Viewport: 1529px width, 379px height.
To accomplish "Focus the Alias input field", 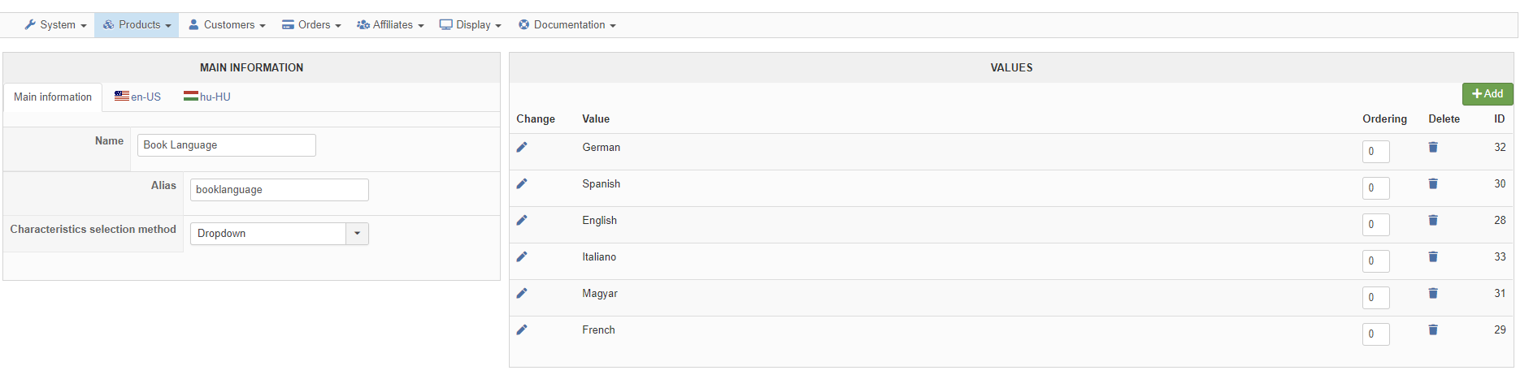I will [280, 190].
